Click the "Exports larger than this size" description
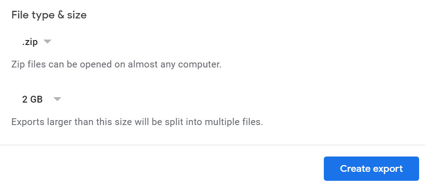 tap(136, 122)
